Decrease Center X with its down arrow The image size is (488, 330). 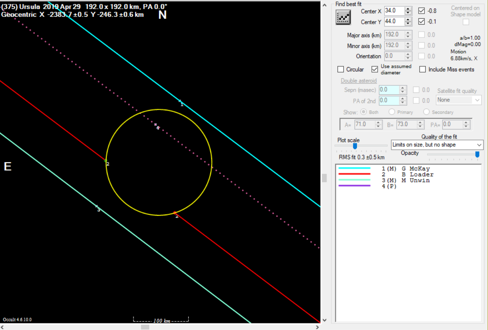(408, 13)
